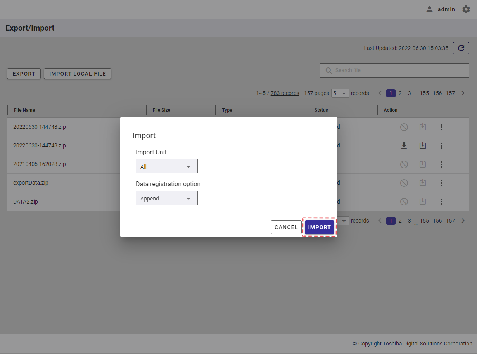477x354 pixels.
Task: Click three-dot menu for exportData.zip
Action: pyautogui.click(x=441, y=183)
